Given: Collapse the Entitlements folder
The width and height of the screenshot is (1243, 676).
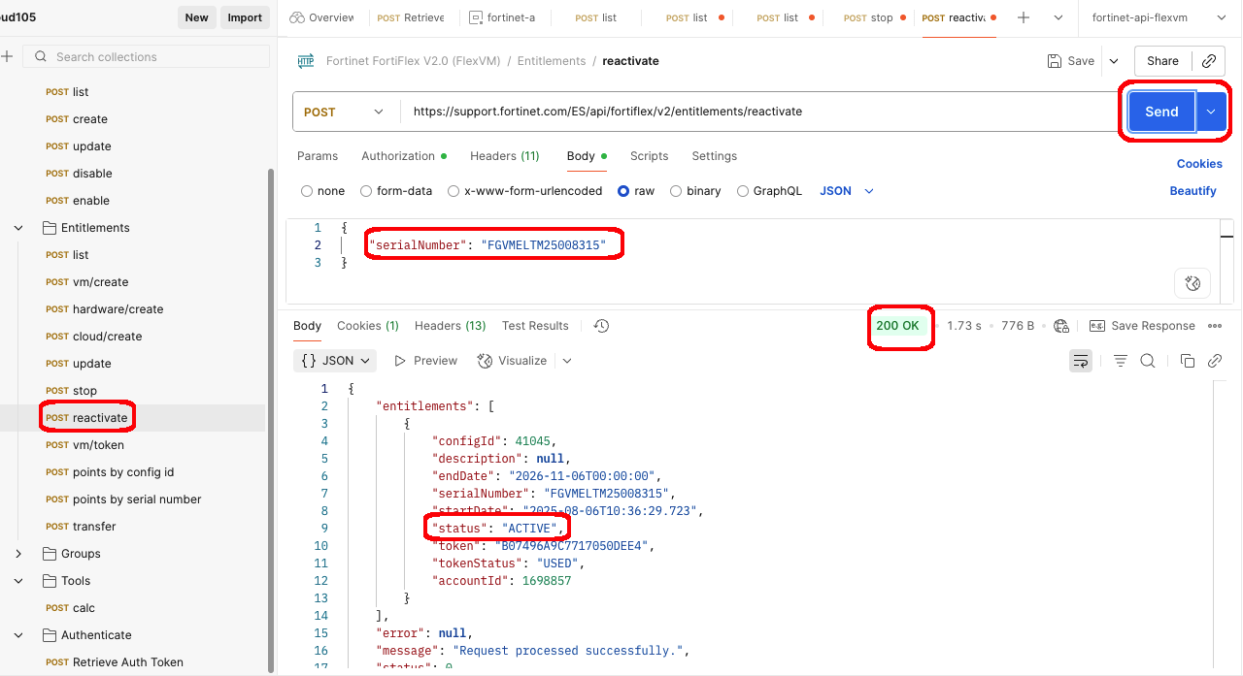Looking at the screenshot, I should (18, 228).
